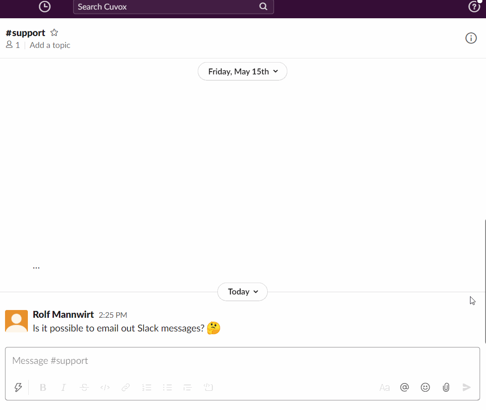Insert a code block
This screenshot has width=486, height=410.
tap(208, 387)
